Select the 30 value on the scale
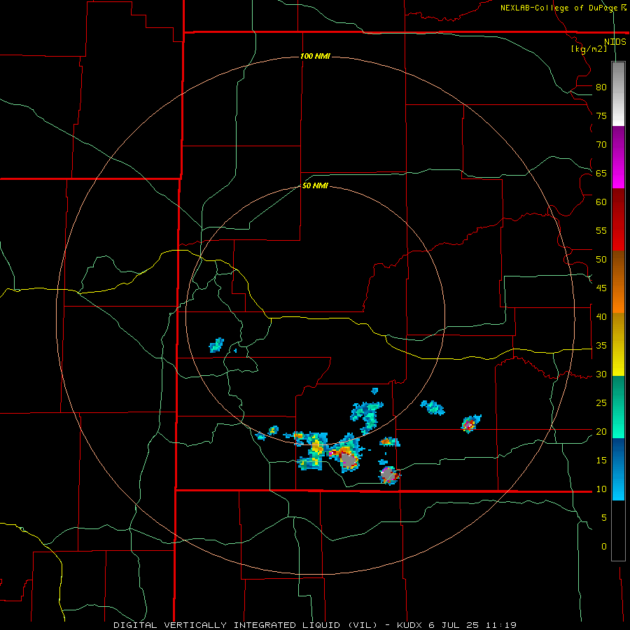The image size is (630, 630). click(x=601, y=374)
